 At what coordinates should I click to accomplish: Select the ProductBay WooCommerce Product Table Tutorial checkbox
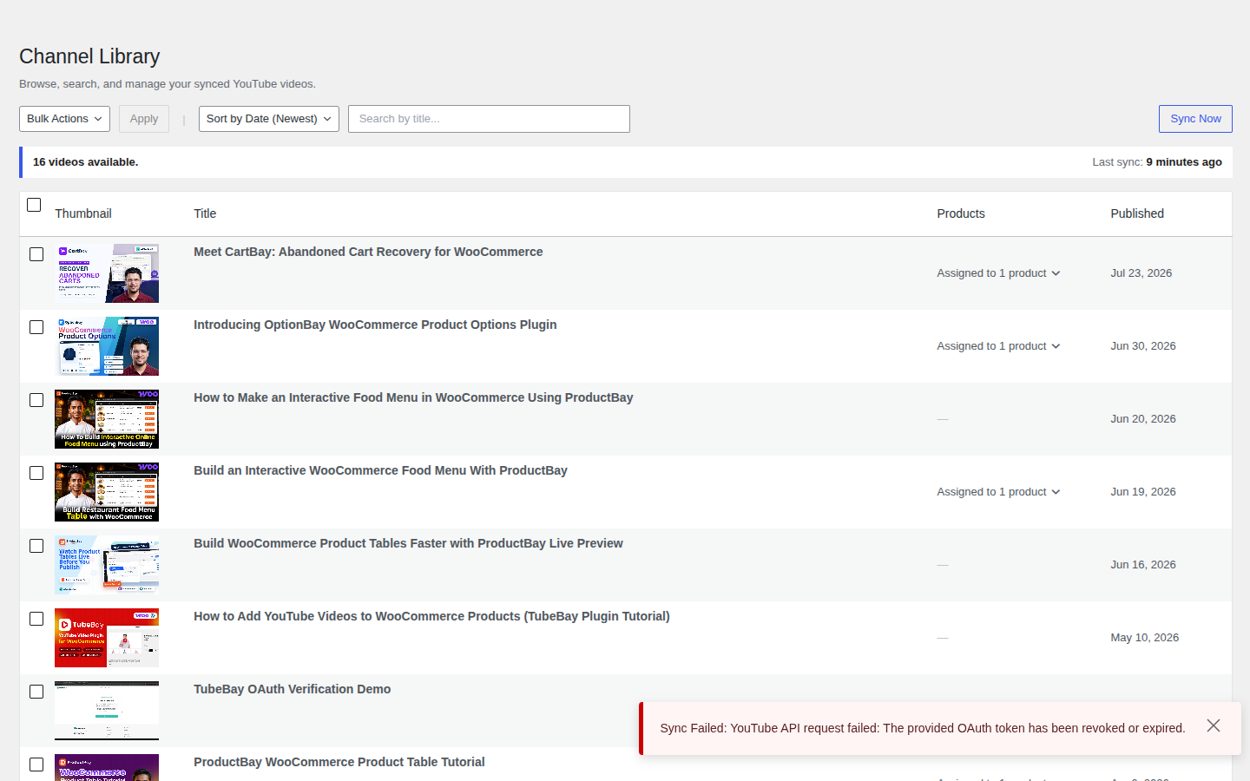(36, 765)
